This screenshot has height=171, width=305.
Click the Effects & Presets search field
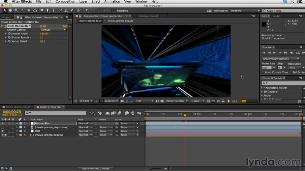283,83
